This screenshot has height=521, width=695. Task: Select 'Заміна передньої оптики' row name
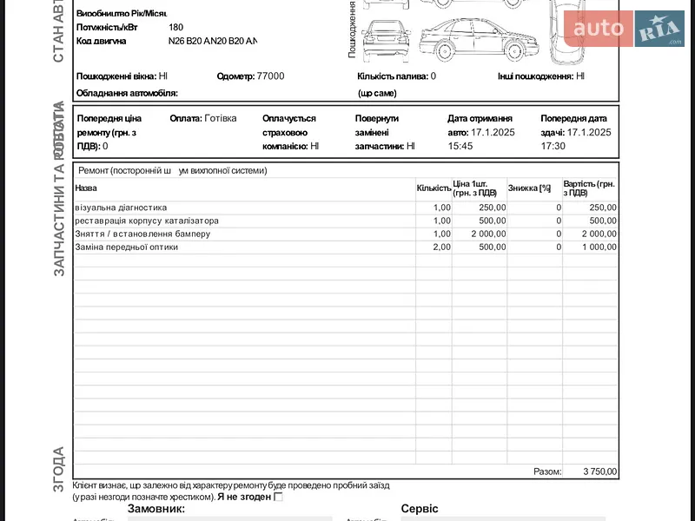(126, 247)
